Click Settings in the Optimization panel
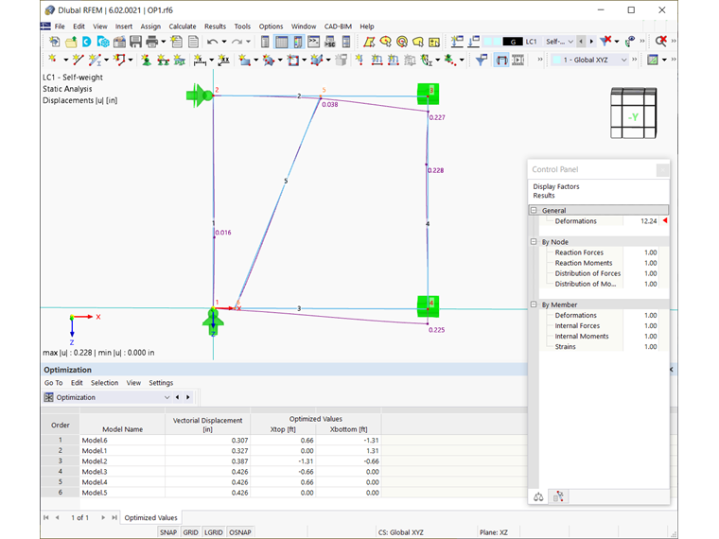The height and width of the screenshot is (539, 719). 161,383
